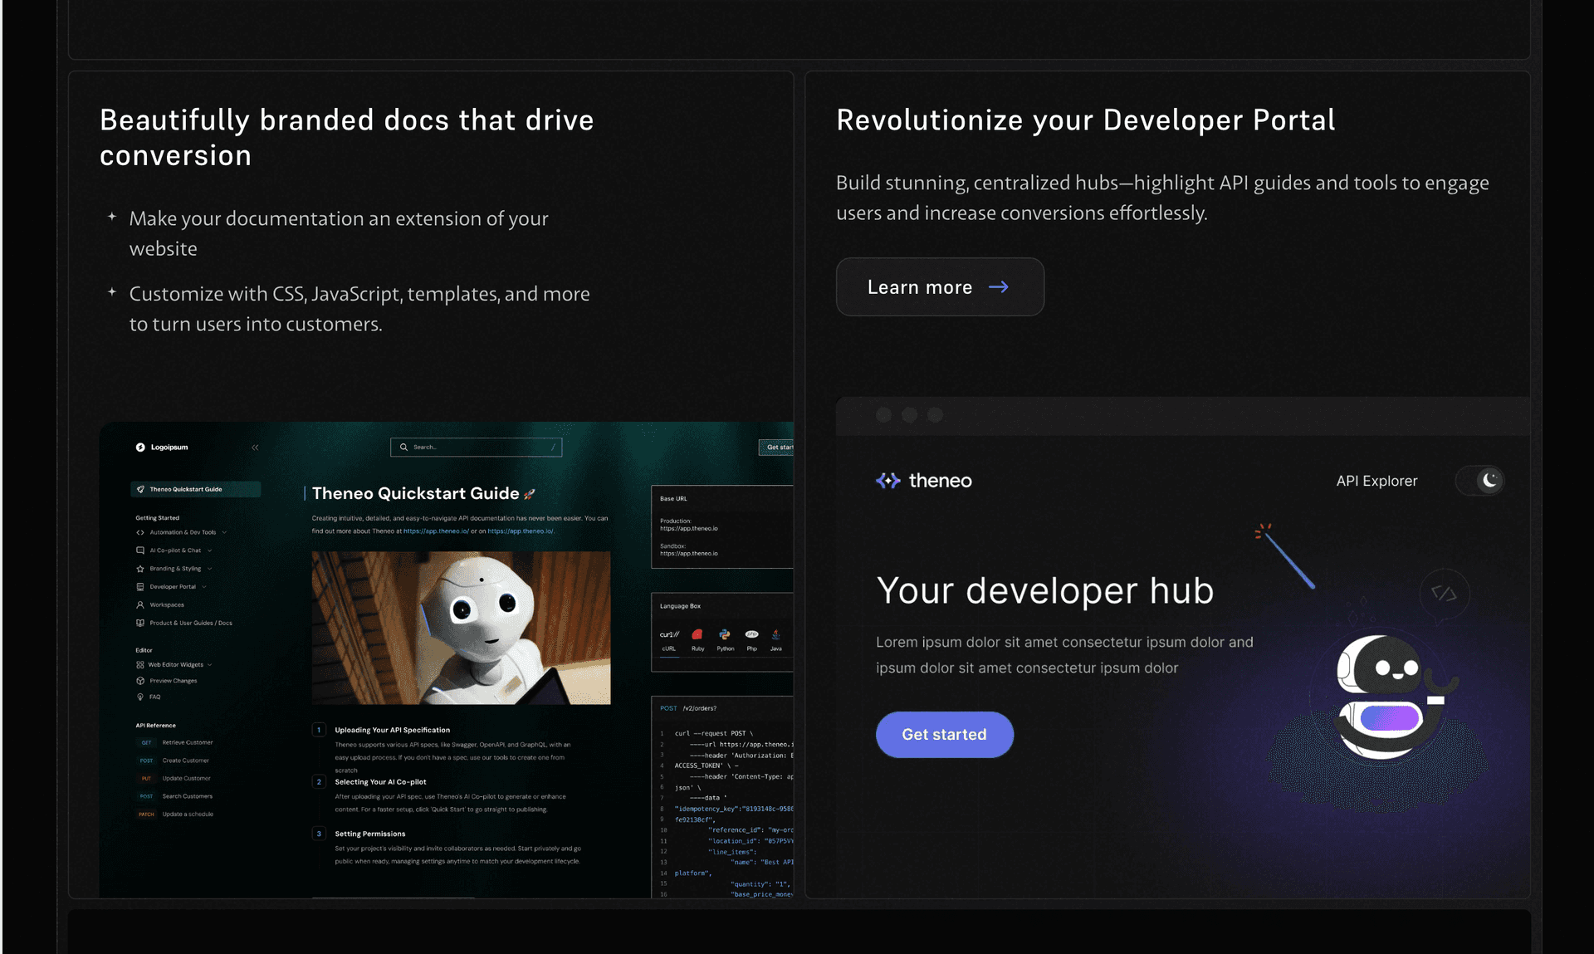Viewport: 1594px width, 954px height.
Task: Click the Developer Portal sidebar icon
Action: (x=140, y=587)
